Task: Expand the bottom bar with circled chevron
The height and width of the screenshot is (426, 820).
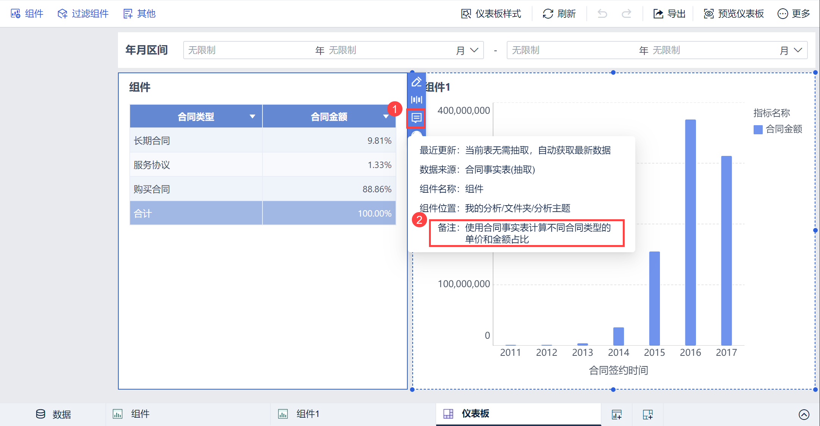Action: click(x=804, y=414)
